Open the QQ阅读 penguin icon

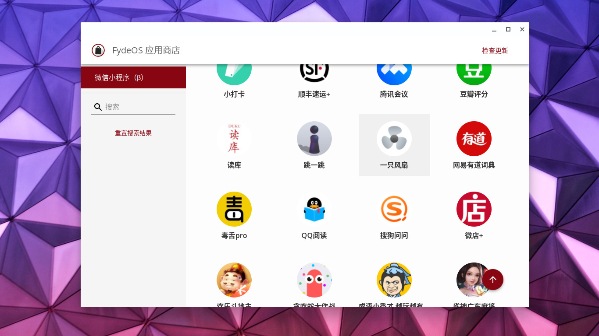314,209
